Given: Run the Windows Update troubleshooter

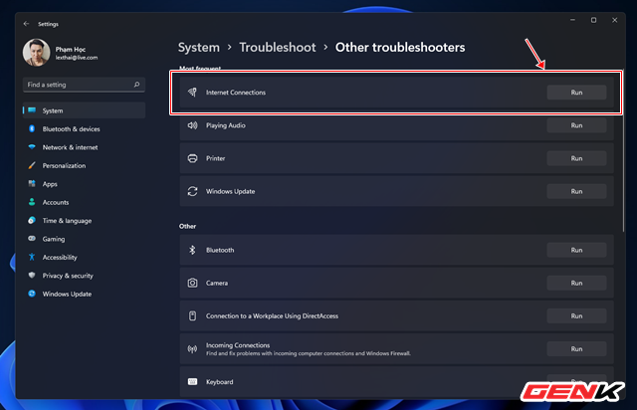Looking at the screenshot, I should click(576, 191).
